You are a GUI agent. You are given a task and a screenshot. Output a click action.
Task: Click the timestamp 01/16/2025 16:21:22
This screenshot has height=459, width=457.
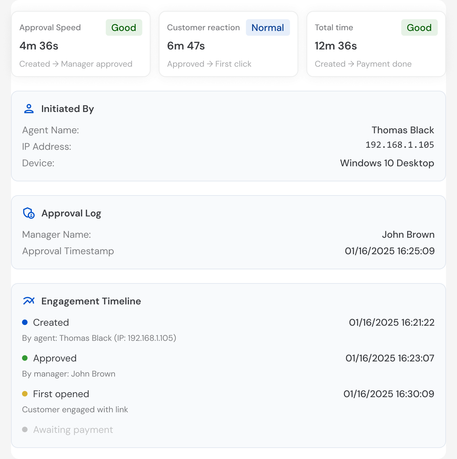[392, 323]
